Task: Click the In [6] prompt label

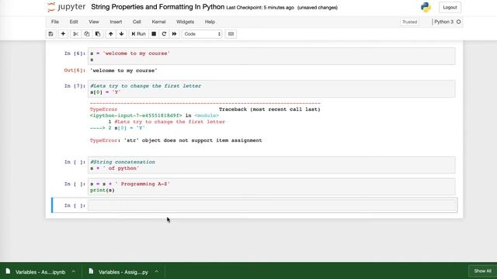Action: 75,53
